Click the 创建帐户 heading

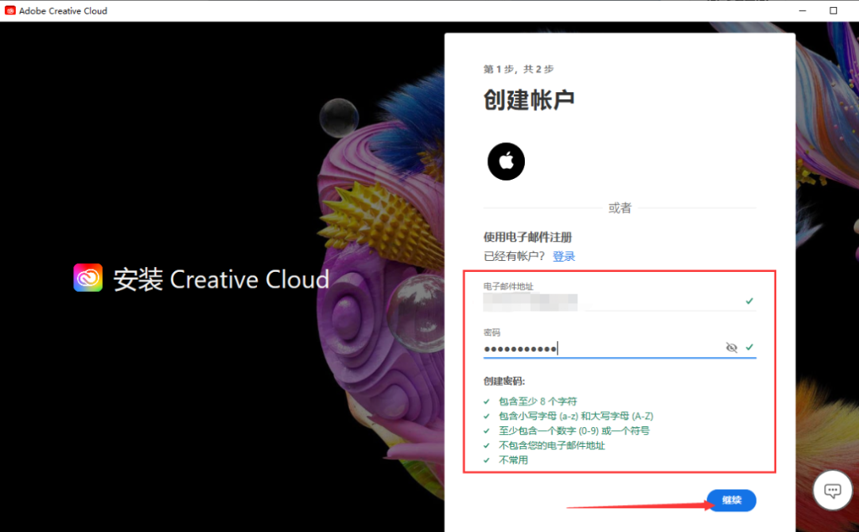[x=529, y=100]
